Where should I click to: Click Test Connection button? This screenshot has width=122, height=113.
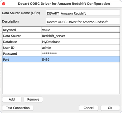18,108
